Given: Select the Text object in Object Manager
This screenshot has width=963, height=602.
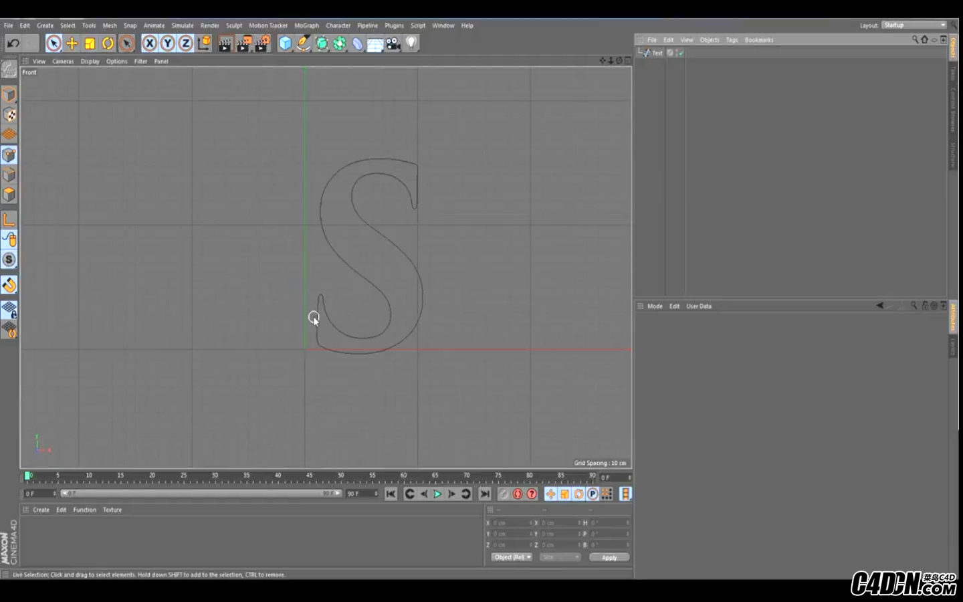Looking at the screenshot, I should [x=657, y=53].
